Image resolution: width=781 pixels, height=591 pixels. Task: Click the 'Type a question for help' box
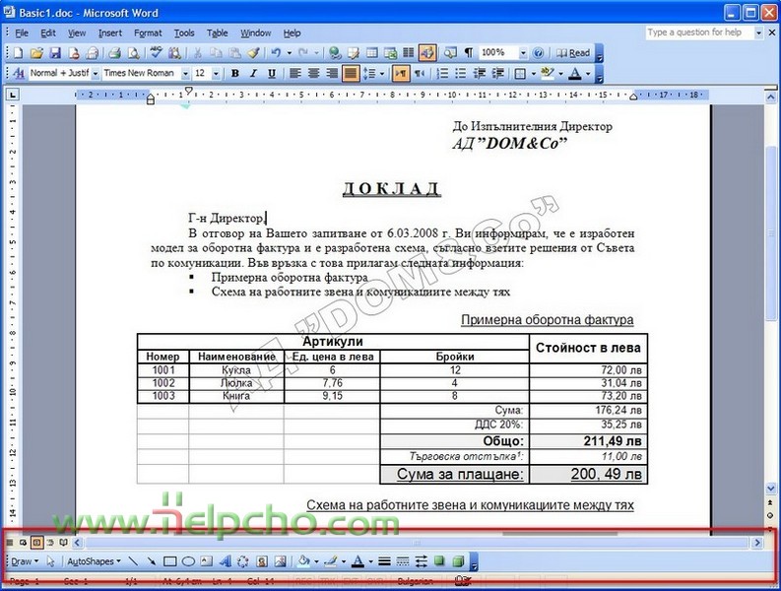click(x=699, y=33)
